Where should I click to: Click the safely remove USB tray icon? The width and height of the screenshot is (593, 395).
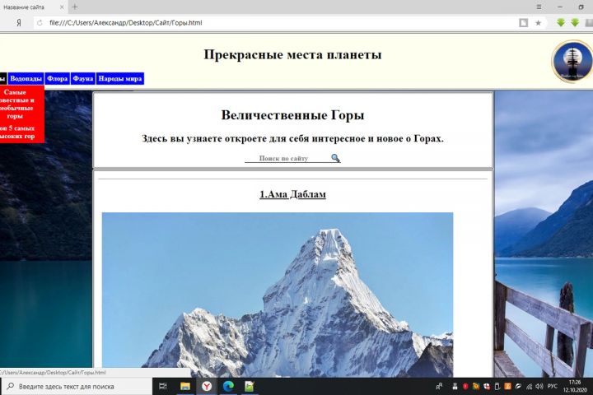click(497, 386)
